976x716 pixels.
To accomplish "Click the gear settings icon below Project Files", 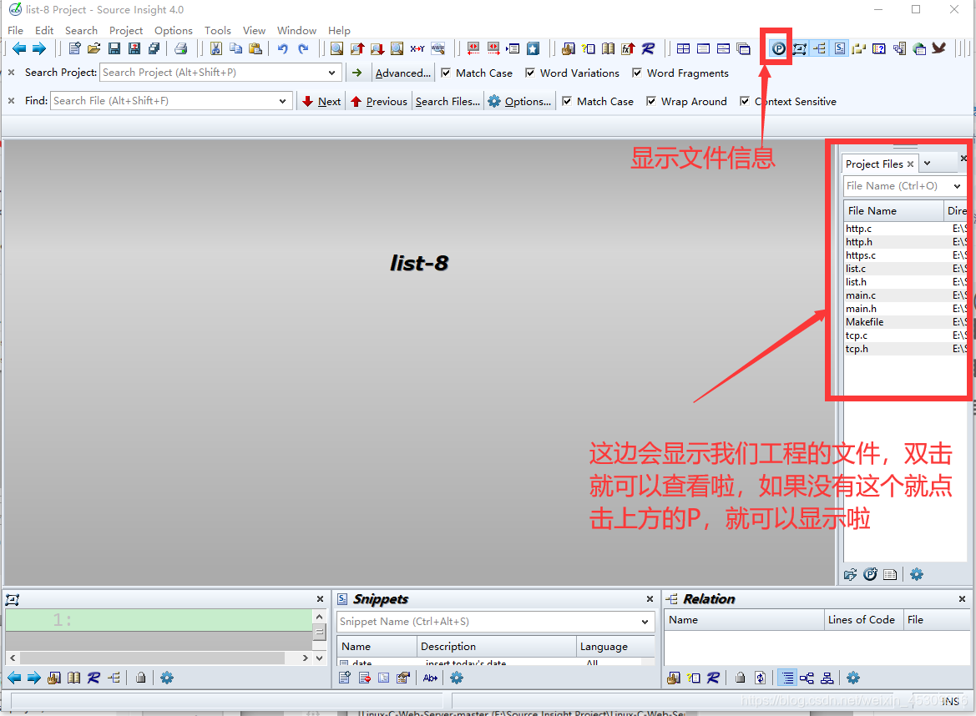I will [x=916, y=574].
